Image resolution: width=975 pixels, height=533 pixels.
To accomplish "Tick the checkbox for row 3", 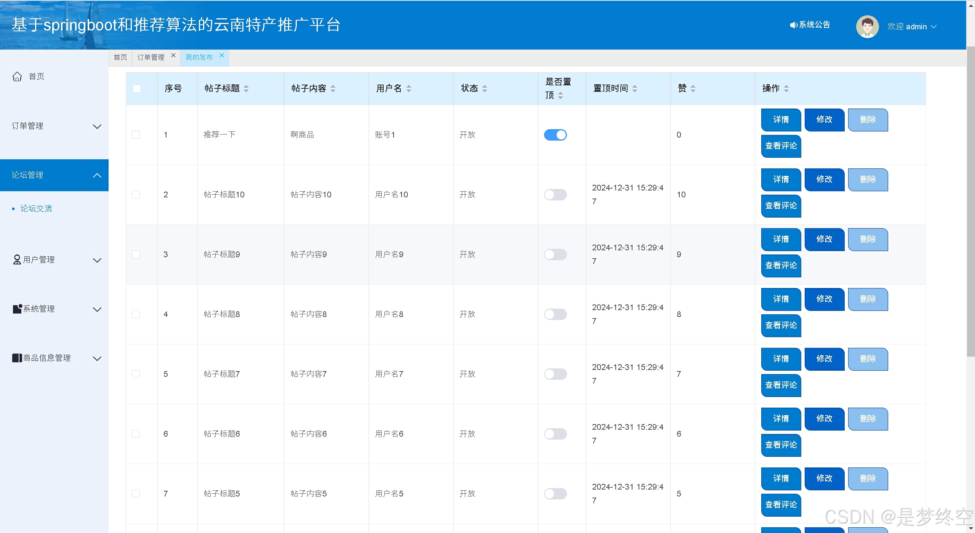I will pyautogui.click(x=136, y=254).
